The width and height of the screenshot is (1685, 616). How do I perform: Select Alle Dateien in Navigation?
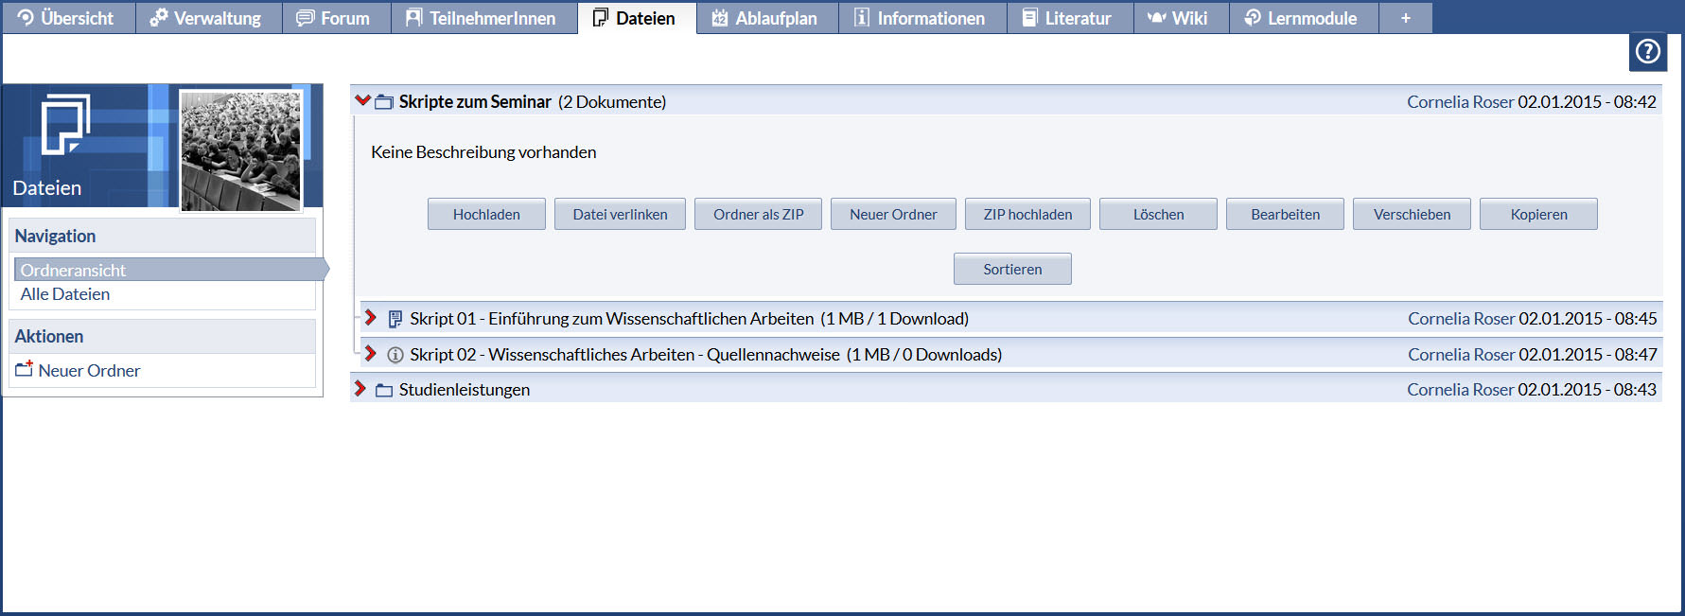(65, 294)
